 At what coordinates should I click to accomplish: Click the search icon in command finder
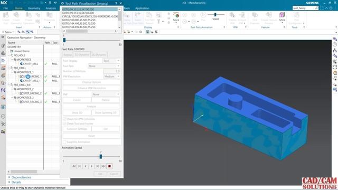pyautogui.click(x=316, y=8)
